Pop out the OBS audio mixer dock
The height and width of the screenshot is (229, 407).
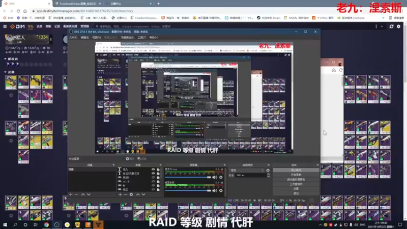point(224,165)
